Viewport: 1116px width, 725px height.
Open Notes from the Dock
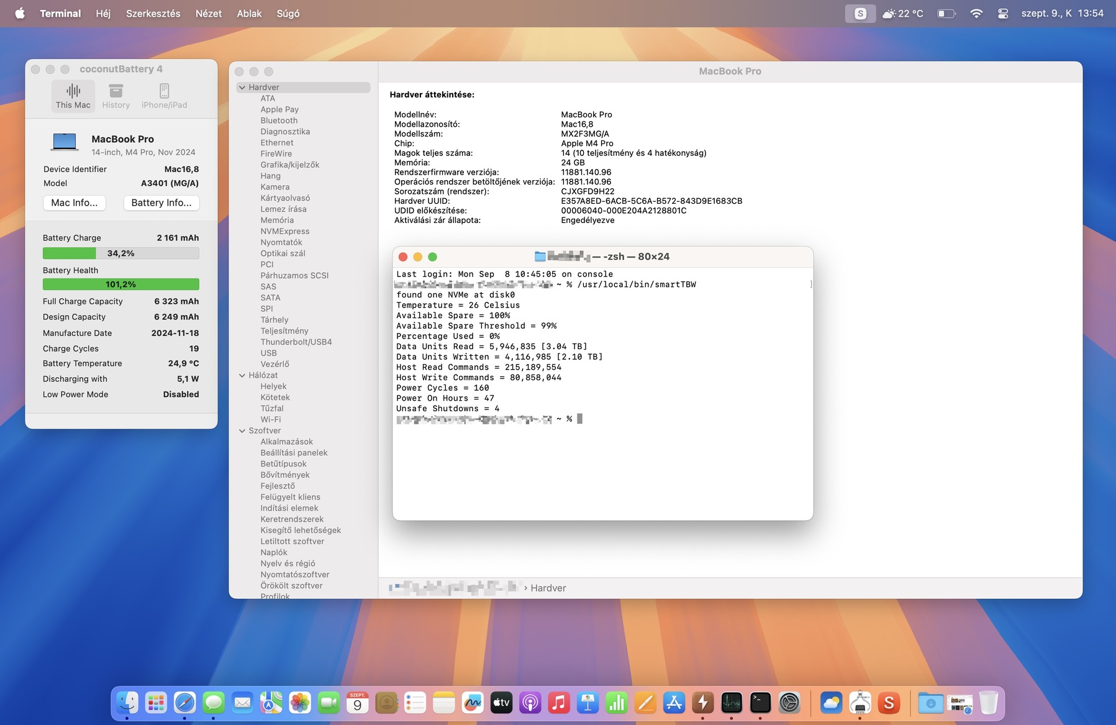[443, 703]
